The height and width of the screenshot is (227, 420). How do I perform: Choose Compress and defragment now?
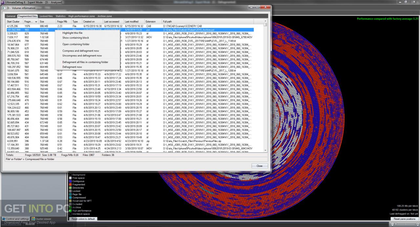[x=87, y=51]
